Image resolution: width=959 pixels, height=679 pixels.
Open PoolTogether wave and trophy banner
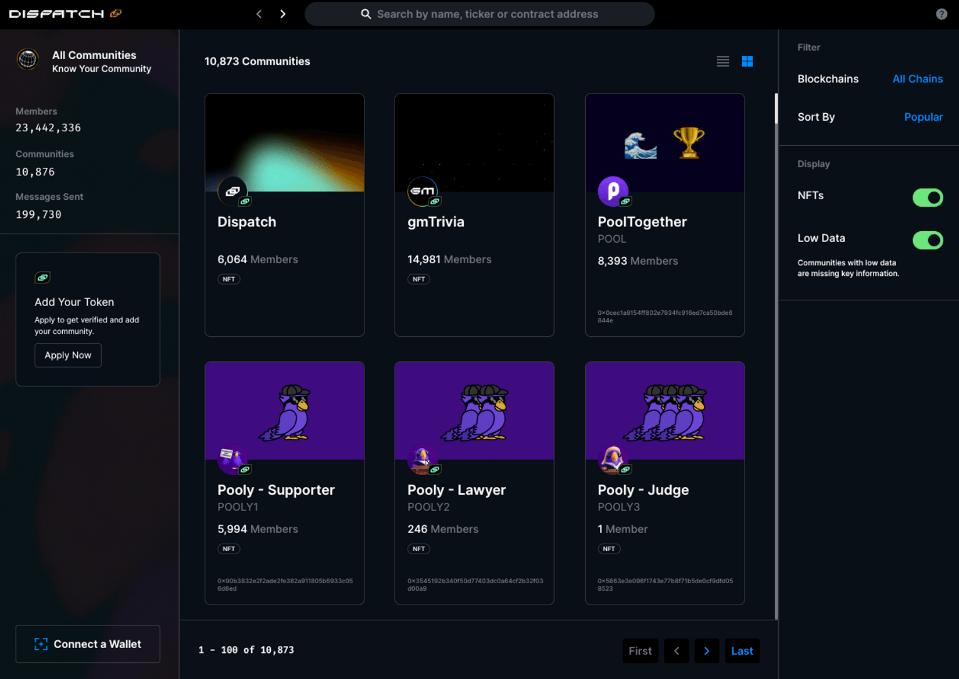click(x=665, y=143)
